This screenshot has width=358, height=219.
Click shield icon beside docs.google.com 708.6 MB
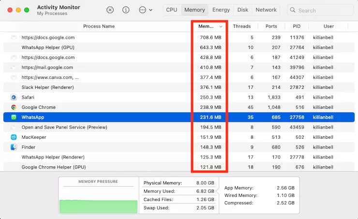click(x=14, y=37)
